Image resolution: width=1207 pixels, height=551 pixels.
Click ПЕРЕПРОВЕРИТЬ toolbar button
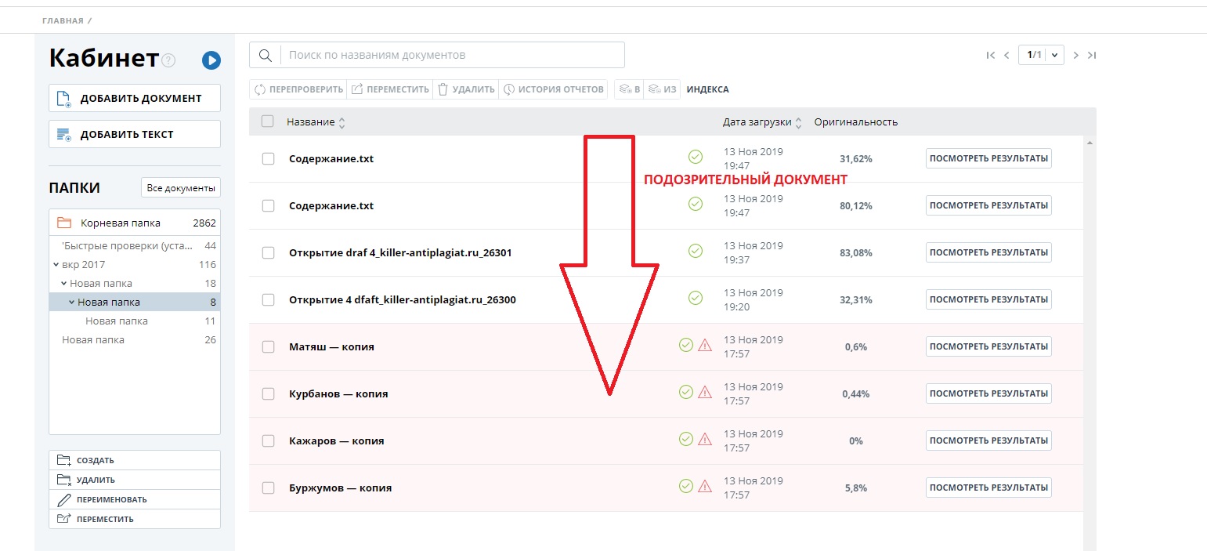pyautogui.click(x=299, y=89)
